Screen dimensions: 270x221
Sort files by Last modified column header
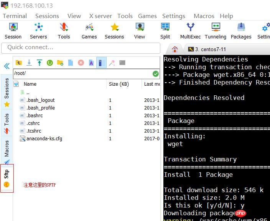coord(151,84)
